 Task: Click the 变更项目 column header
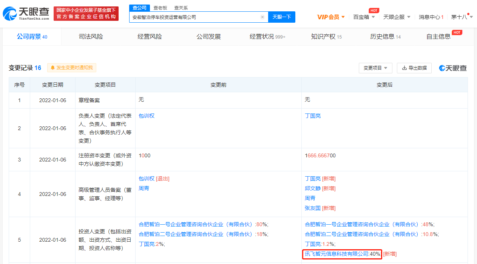(105, 85)
